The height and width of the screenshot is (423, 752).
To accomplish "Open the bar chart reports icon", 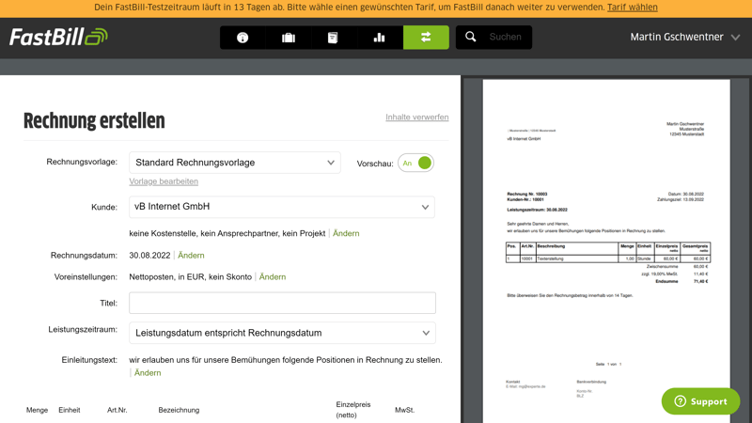I will click(x=379, y=38).
